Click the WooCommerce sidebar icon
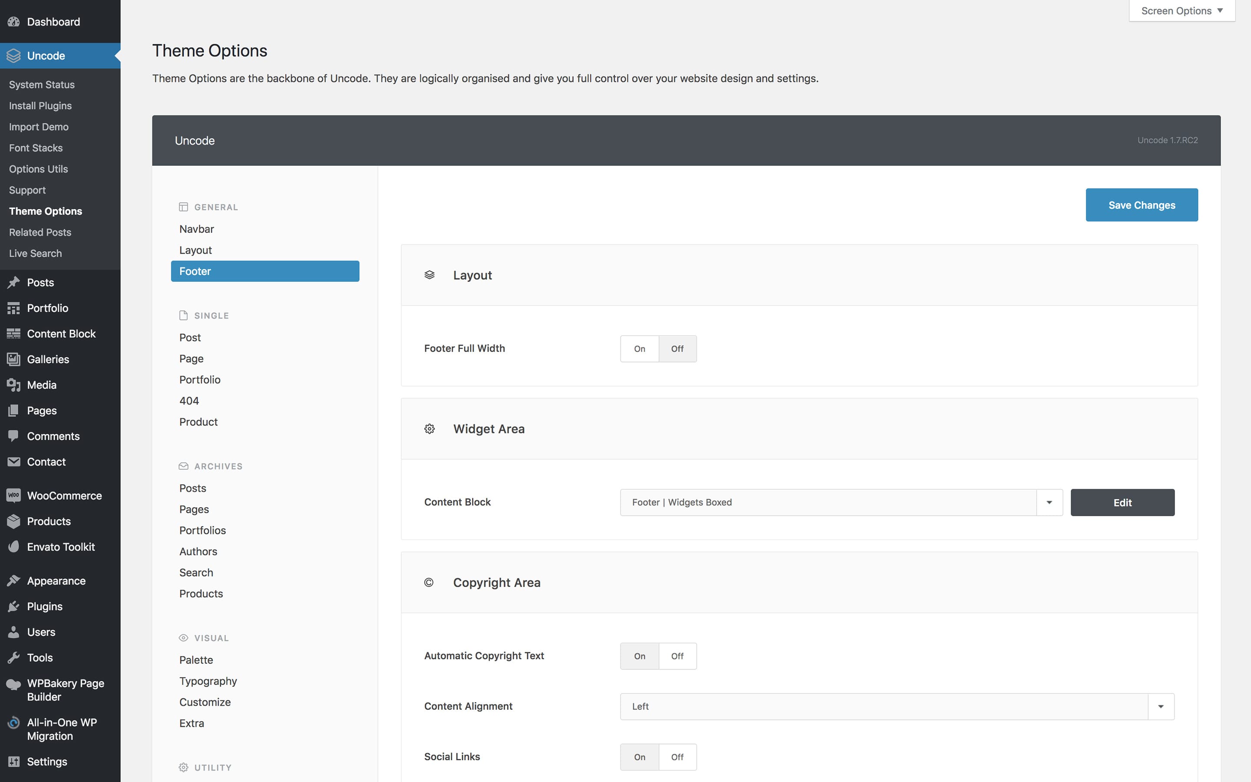The image size is (1251, 782). tap(13, 495)
